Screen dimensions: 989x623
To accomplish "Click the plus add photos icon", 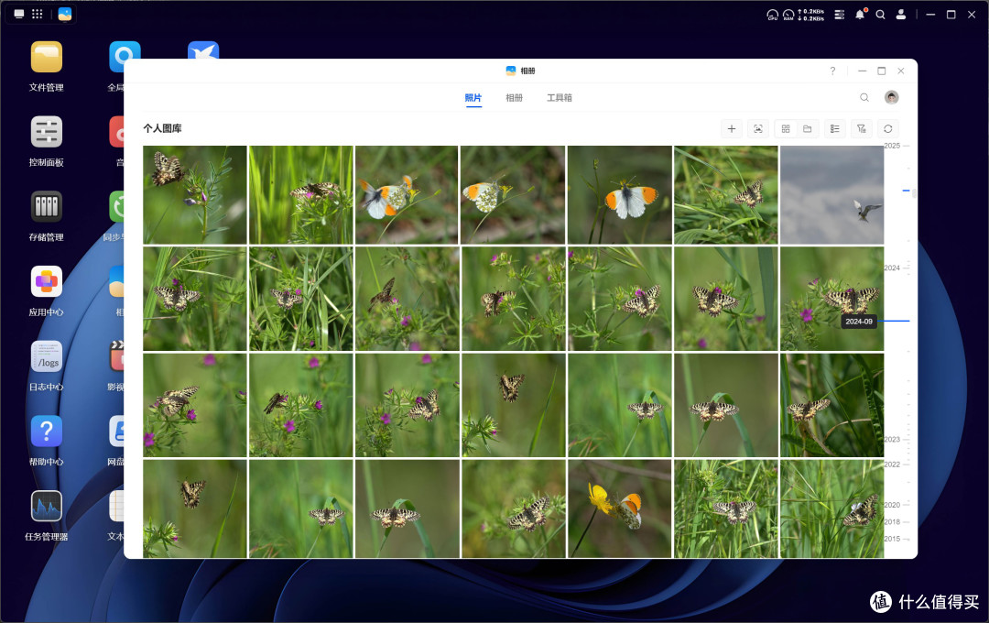I will 732,129.
